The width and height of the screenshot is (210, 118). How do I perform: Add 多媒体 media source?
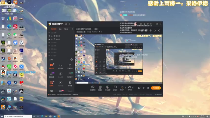pyautogui.click(x=115, y=88)
